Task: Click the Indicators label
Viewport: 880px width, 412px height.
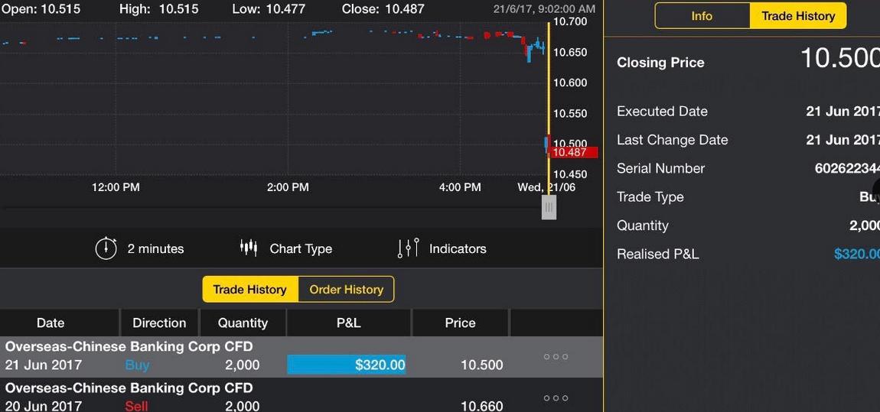Action: [458, 249]
